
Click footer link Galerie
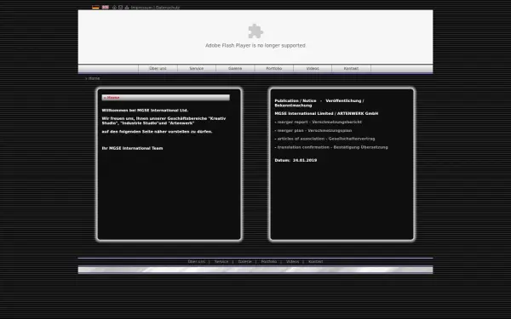pos(244,262)
